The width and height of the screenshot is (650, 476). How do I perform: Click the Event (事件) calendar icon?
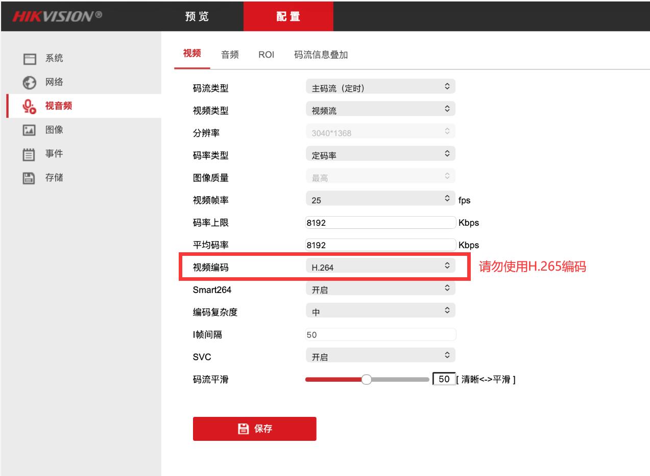[x=30, y=154]
